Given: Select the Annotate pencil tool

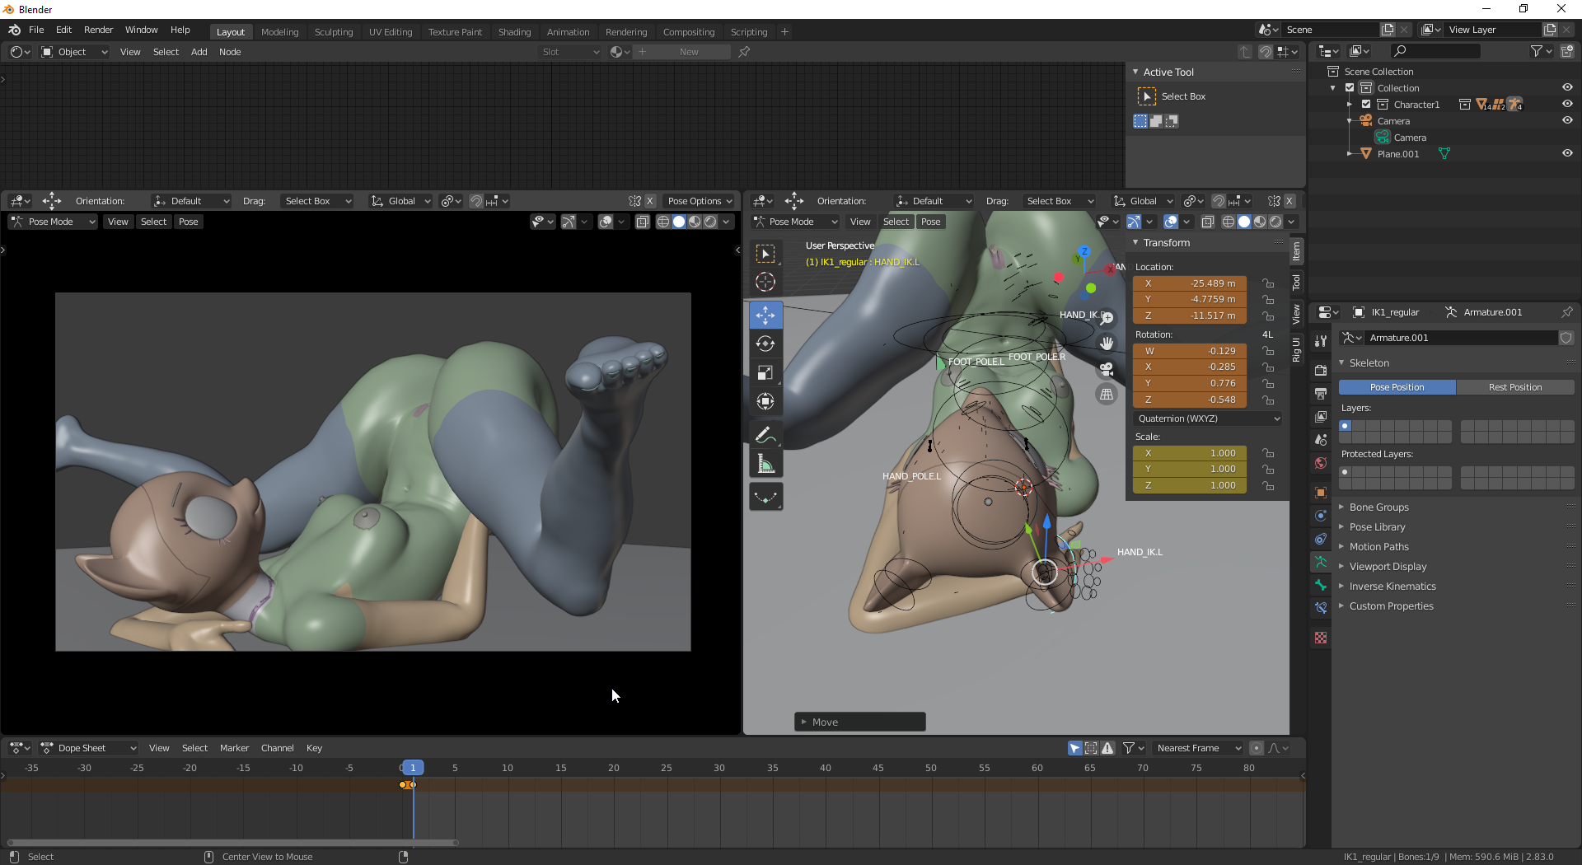Looking at the screenshot, I should [765, 434].
